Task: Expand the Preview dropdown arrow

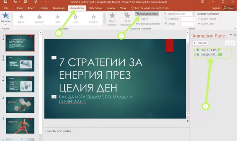Action: (5, 24)
